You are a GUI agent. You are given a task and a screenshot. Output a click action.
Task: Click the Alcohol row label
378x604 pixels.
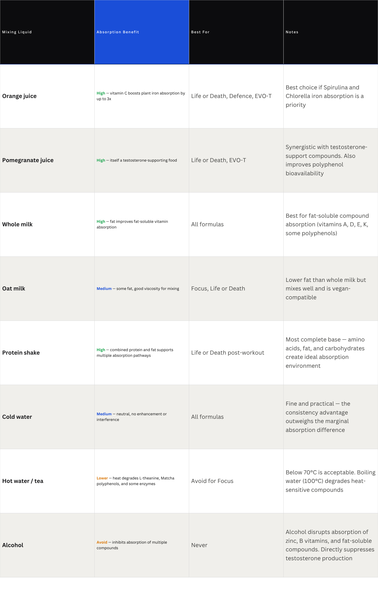point(13,545)
